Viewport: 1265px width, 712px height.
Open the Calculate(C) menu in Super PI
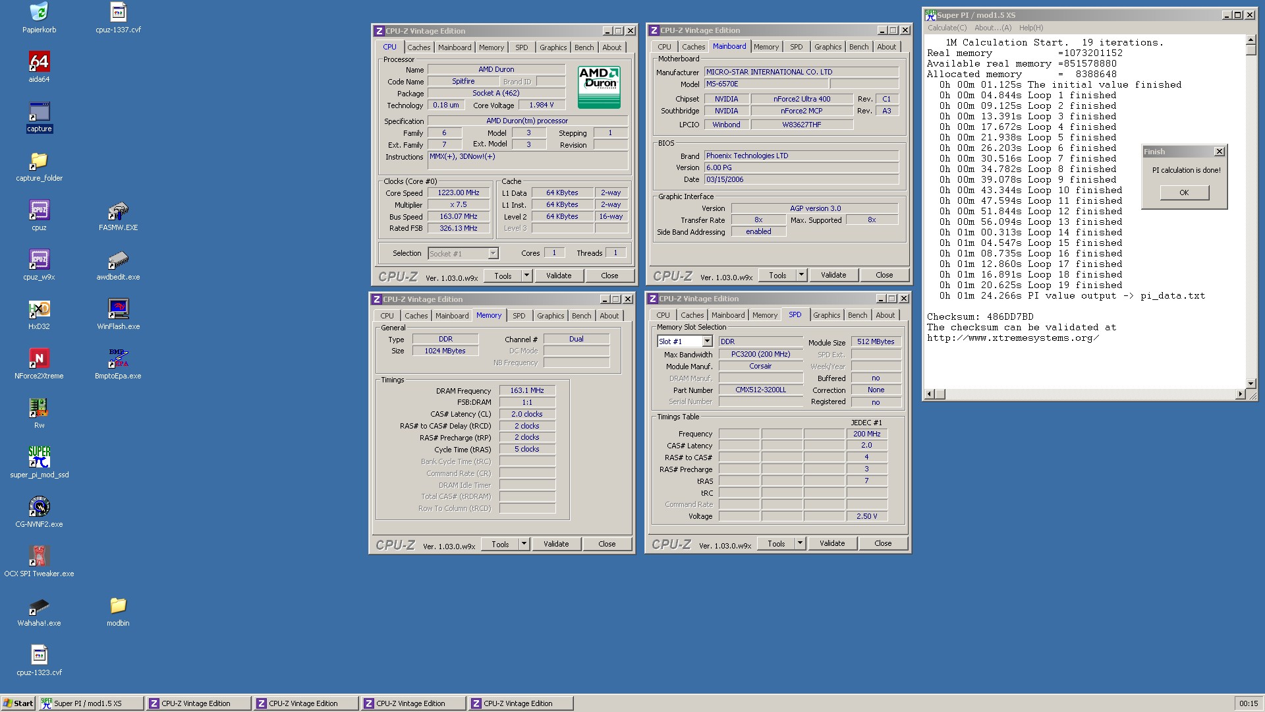(947, 28)
